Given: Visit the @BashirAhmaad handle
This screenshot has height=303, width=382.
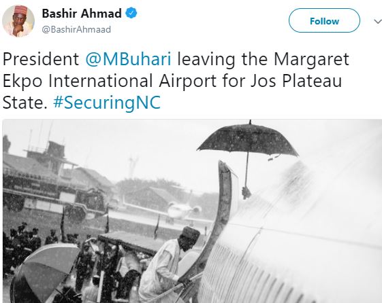Looking at the screenshot, I should 76,30.
